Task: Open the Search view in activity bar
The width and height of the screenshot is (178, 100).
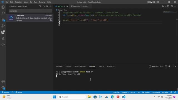Action: 3,13
